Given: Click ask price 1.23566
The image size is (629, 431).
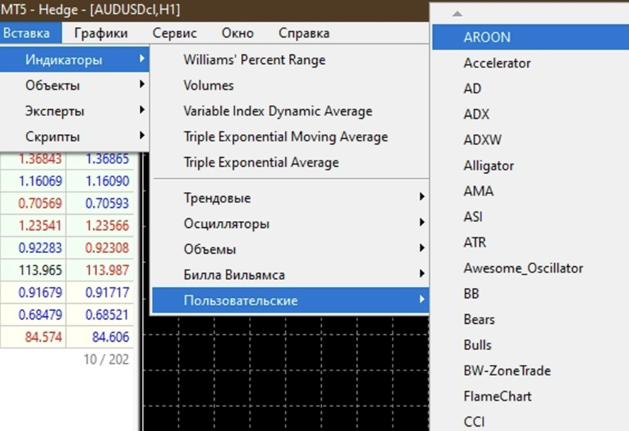Looking at the screenshot, I should pyautogui.click(x=107, y=225).
